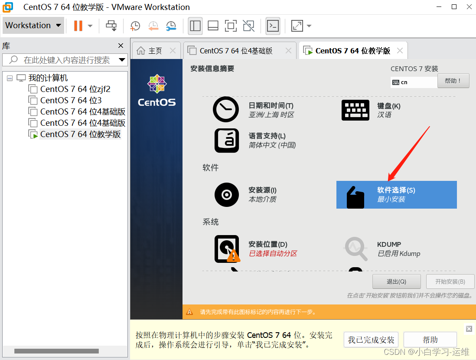Open the power options dropdown arrow
476x360 pixels.
click(90, 26)
